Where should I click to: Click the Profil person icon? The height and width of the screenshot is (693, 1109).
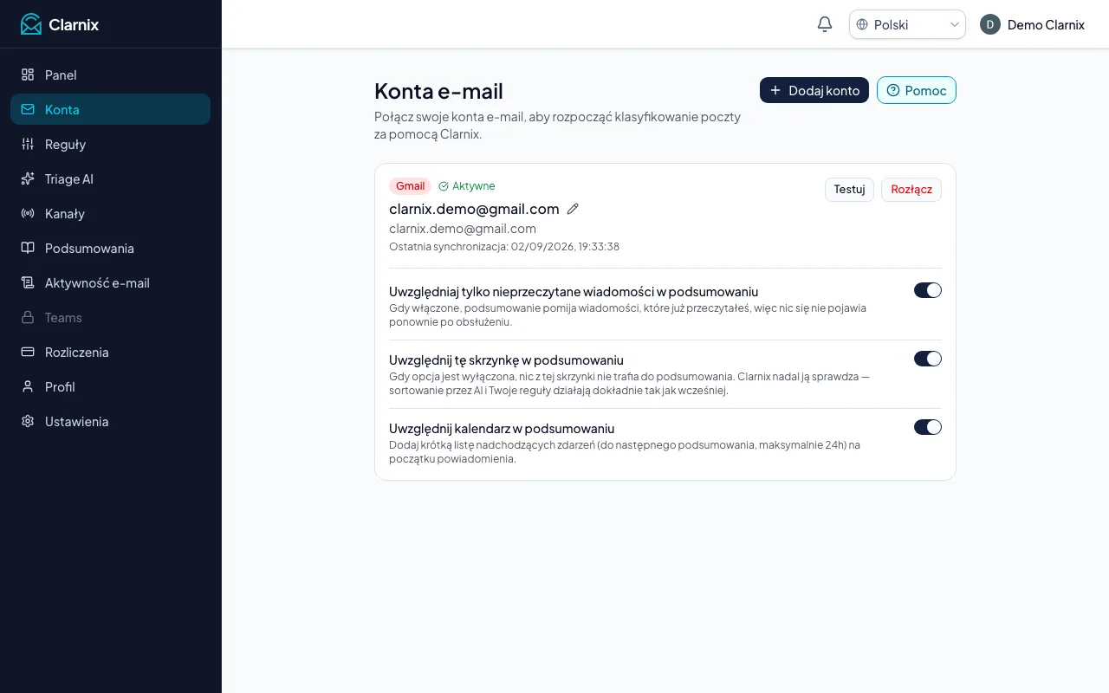point(28,386)
